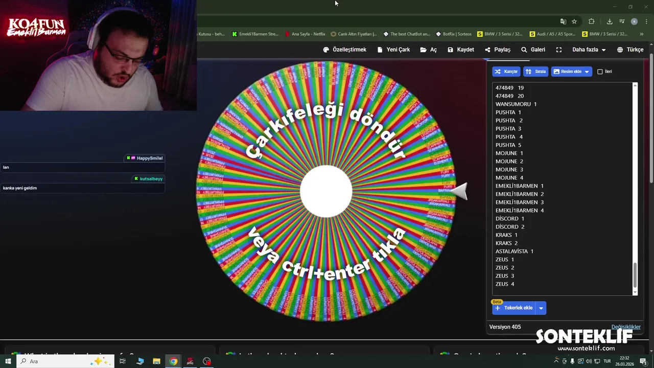Select the 'PUSHTA 5' entry line
654x368 pixels.
(508, 145)
